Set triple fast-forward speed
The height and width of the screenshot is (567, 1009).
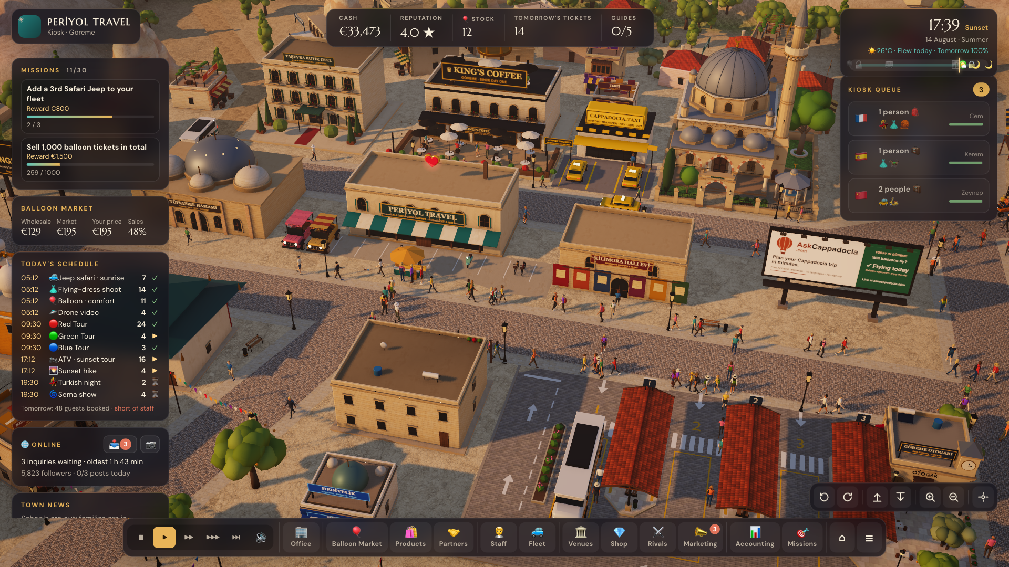coord(212,537)
